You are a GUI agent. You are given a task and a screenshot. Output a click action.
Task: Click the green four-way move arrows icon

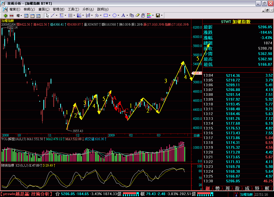click(x=5, y=16)
